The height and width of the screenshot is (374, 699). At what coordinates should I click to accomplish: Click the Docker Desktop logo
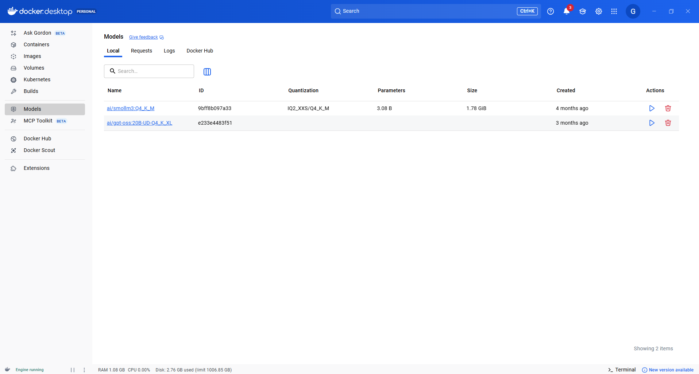click(x=40, y=11)
